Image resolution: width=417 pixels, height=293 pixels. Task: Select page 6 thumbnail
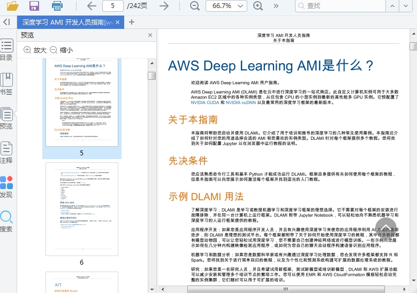tap(82, 209)
